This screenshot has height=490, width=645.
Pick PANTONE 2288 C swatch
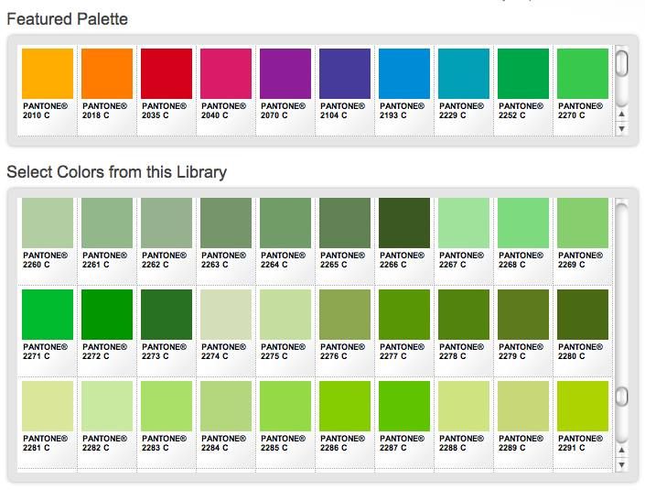coord(464,406)
